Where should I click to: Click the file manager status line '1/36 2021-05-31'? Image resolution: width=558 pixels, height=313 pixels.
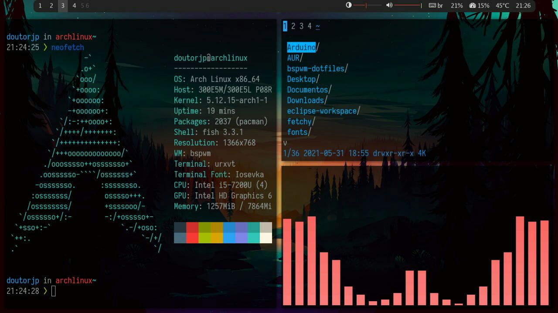coord(354,153)
